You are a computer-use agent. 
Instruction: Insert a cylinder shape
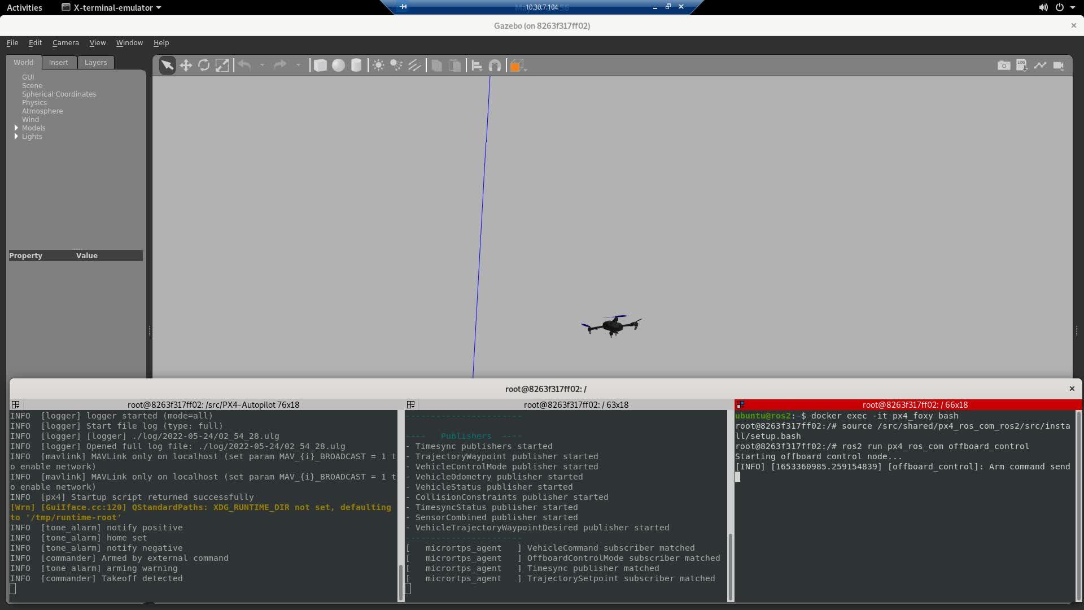(356, 66)
